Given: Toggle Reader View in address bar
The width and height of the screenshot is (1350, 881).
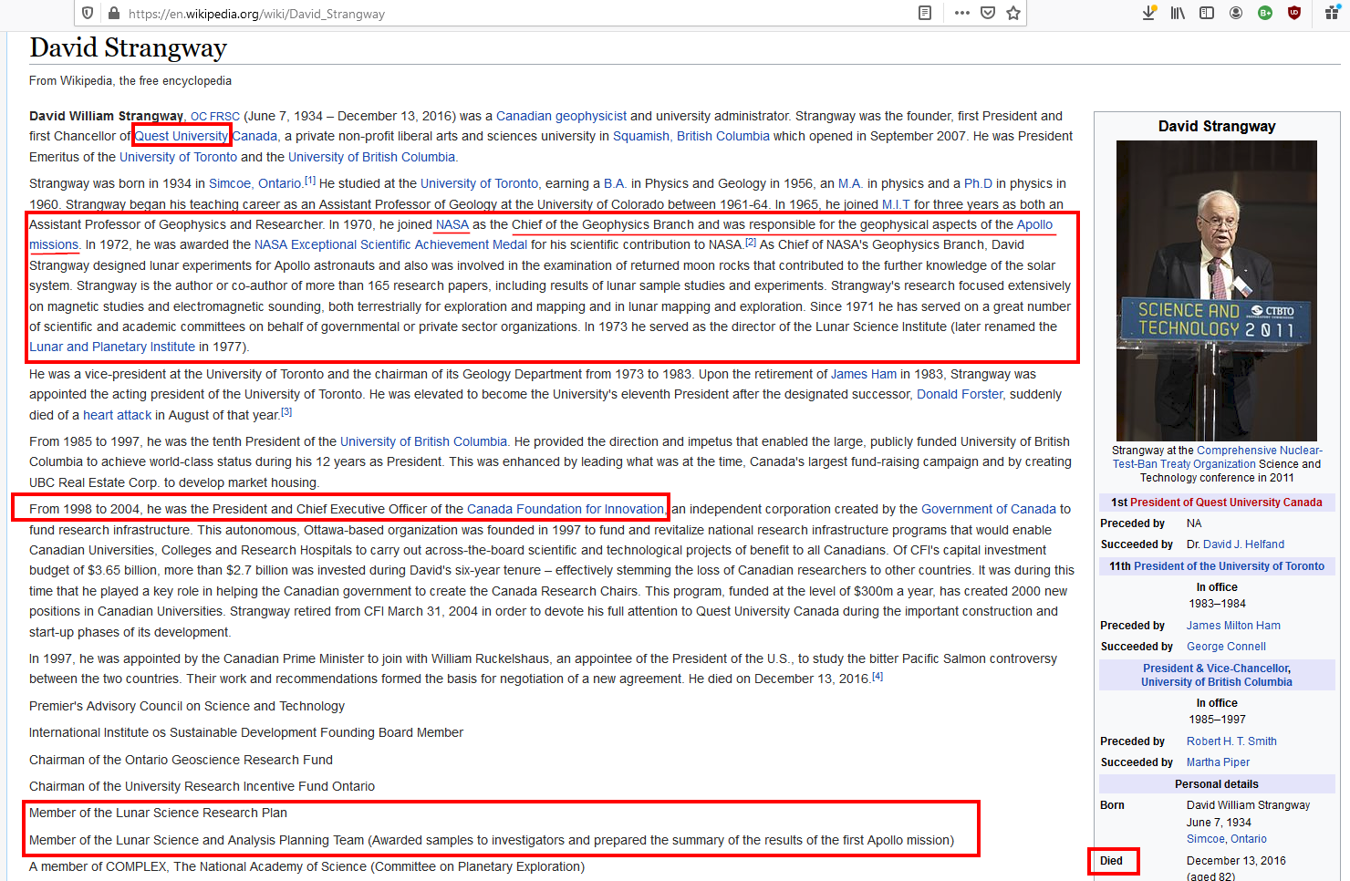Looking at the screenshot, I should [x=925, y=13].
